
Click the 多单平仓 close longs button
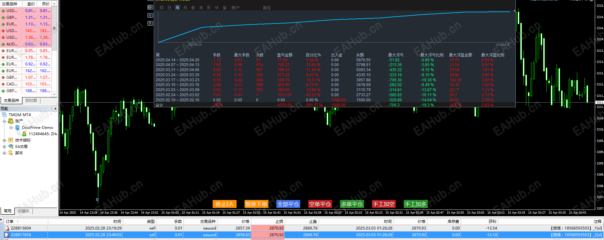[352, 204]
